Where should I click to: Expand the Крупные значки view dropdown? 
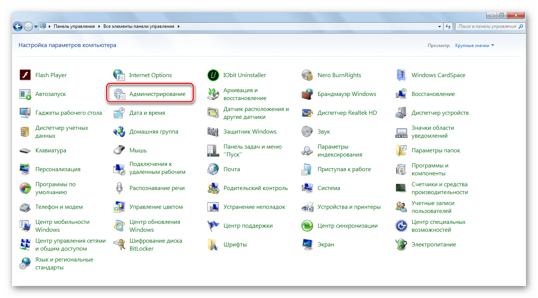[474, 46]
